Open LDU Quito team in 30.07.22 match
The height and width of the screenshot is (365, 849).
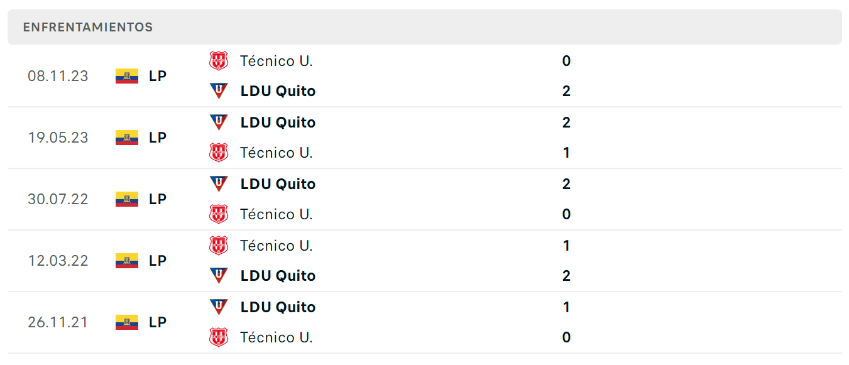point(278,184)
